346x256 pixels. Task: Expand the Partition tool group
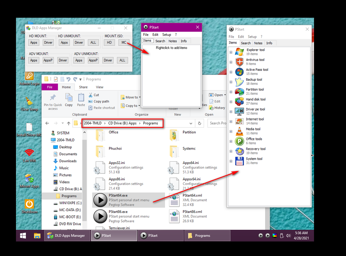pos(231,92)
